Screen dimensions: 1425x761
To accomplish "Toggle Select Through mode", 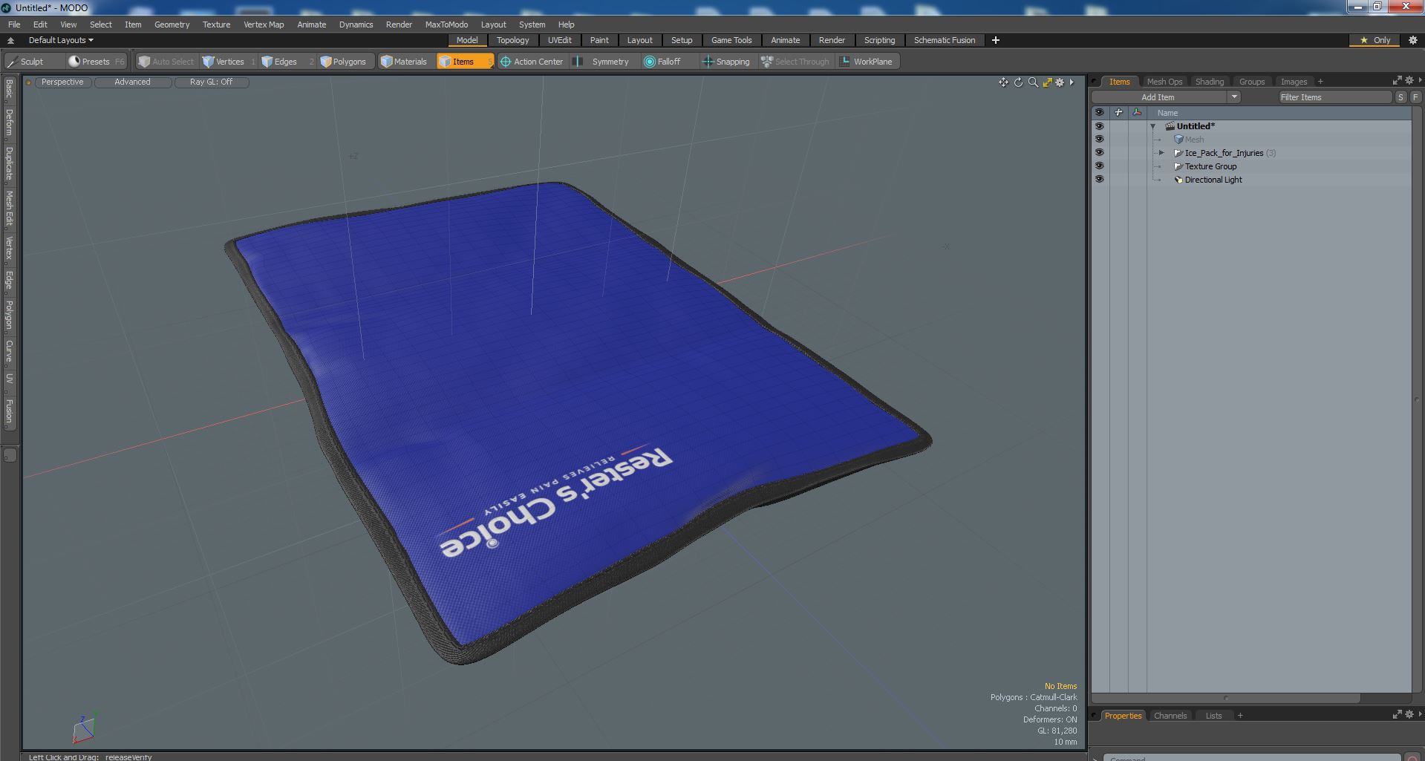I will click(795, 62).
